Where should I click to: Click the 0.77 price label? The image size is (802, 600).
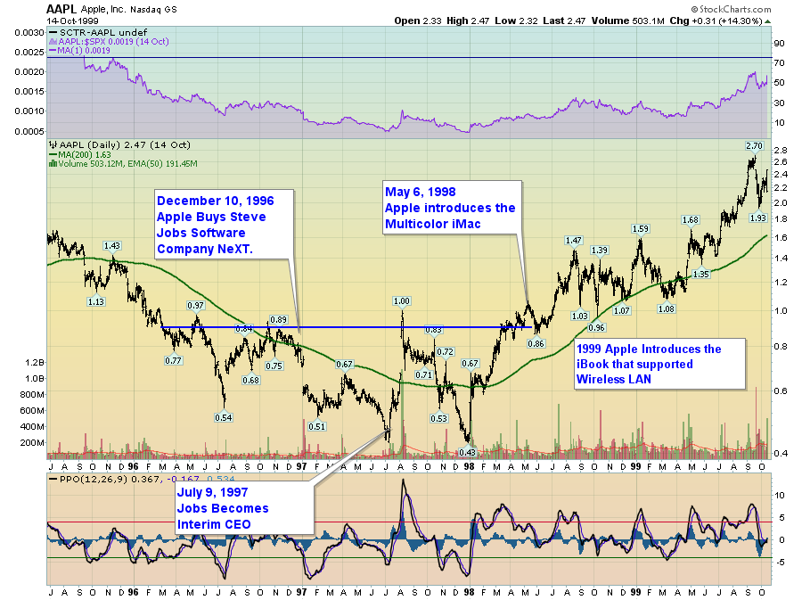pos(173,360)
